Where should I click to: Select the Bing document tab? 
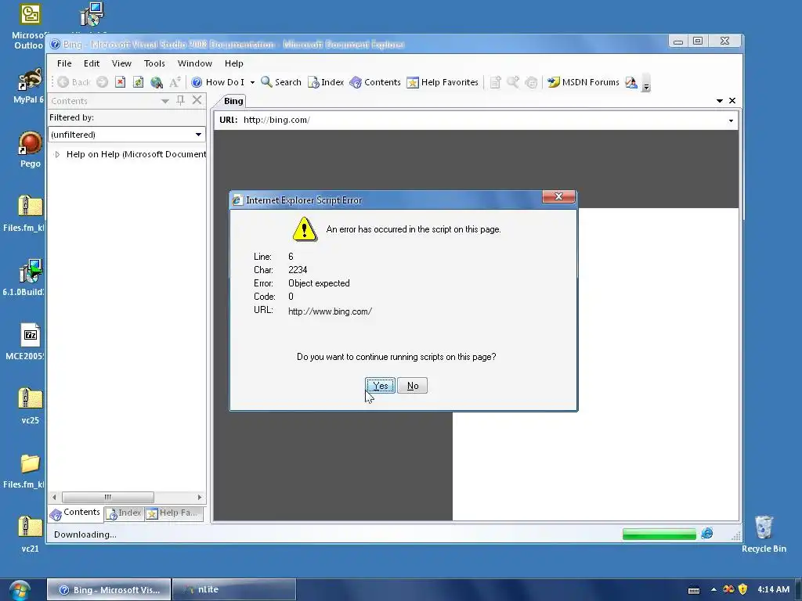tap(233, 101)
